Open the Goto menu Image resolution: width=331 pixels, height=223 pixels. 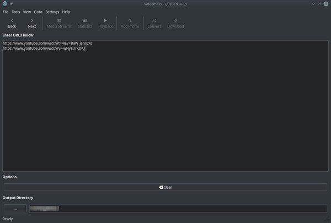[x=38, y=12]
